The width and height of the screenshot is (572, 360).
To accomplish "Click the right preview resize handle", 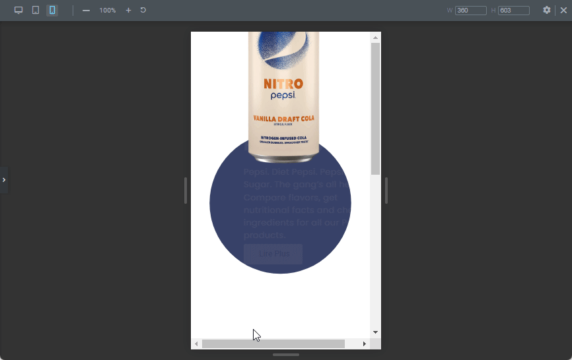I will [386, 191].
